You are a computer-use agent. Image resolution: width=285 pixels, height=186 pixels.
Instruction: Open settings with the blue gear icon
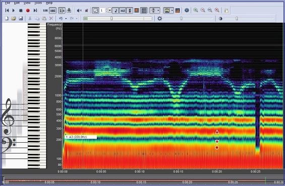click(x=187, y=11)
